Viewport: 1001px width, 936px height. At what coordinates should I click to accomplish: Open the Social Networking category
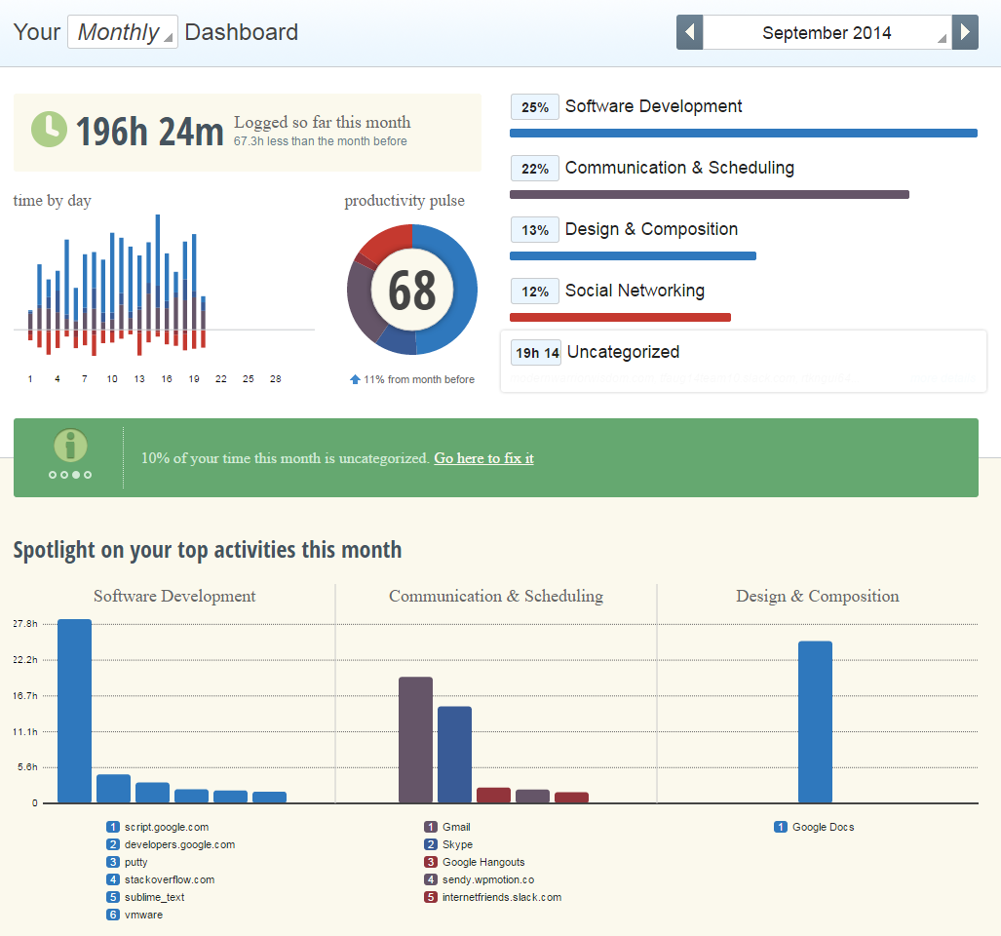click(x=634, y=291)
